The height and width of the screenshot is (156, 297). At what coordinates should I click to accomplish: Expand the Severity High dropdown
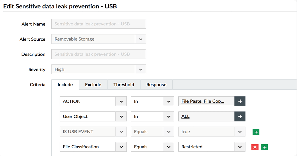point(140,69)
